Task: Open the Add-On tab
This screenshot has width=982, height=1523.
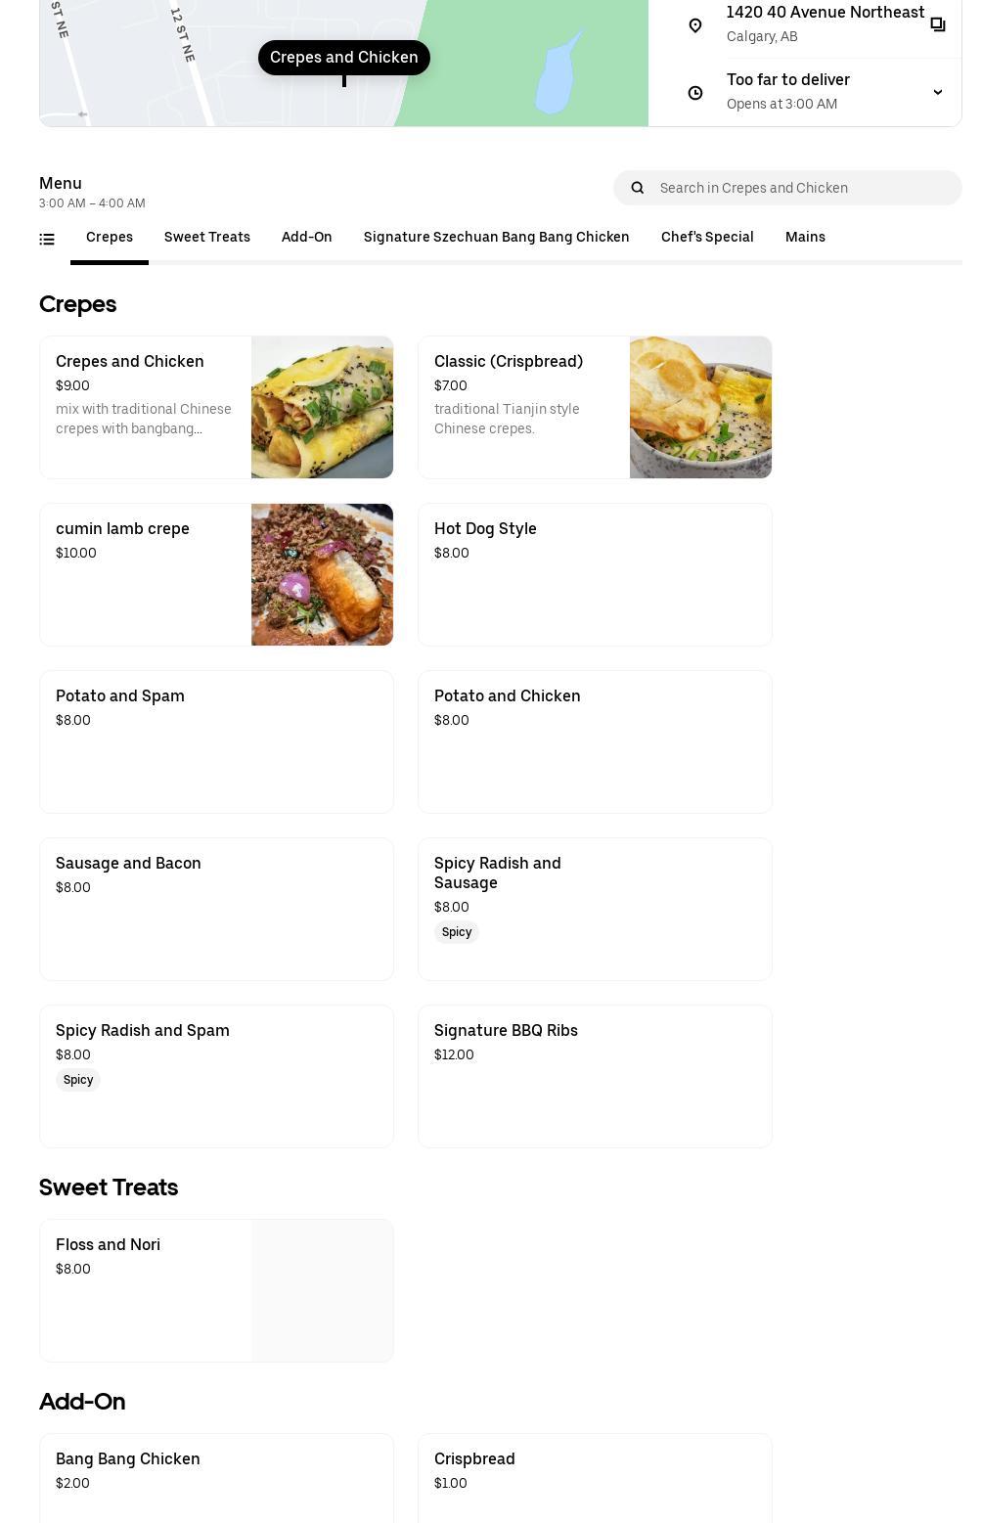Action: point(307,238)
